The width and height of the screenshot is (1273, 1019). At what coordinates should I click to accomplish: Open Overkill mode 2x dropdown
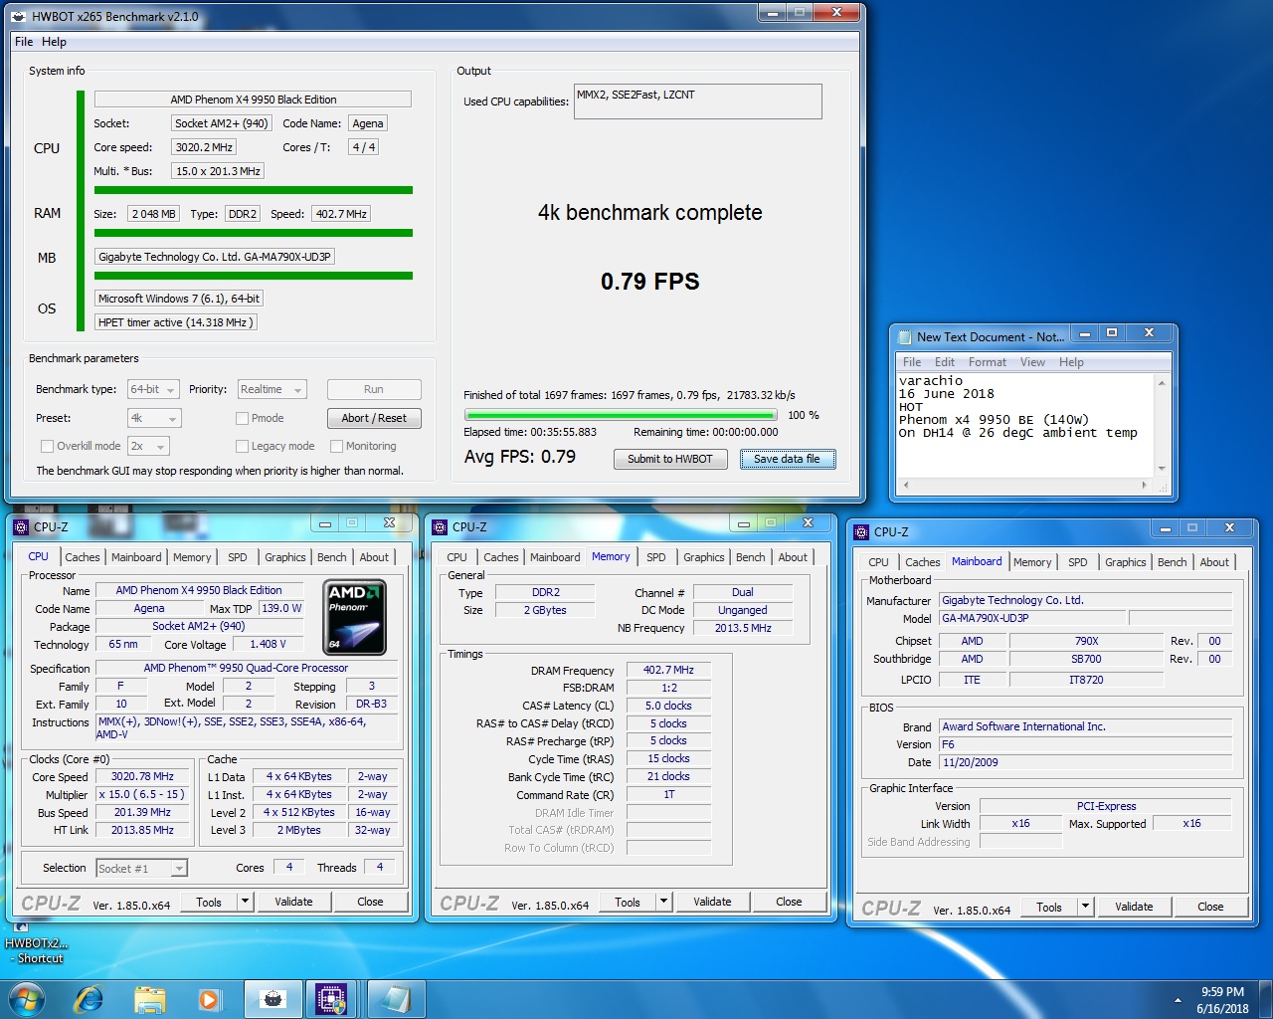(148, 446)
